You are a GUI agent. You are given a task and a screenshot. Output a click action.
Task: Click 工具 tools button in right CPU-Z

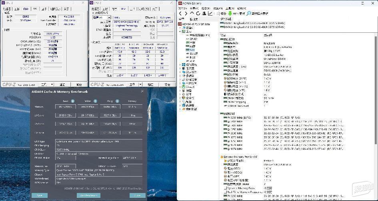click(132, 84)
